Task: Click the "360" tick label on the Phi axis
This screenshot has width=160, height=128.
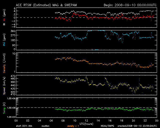Action: [13, 31]
